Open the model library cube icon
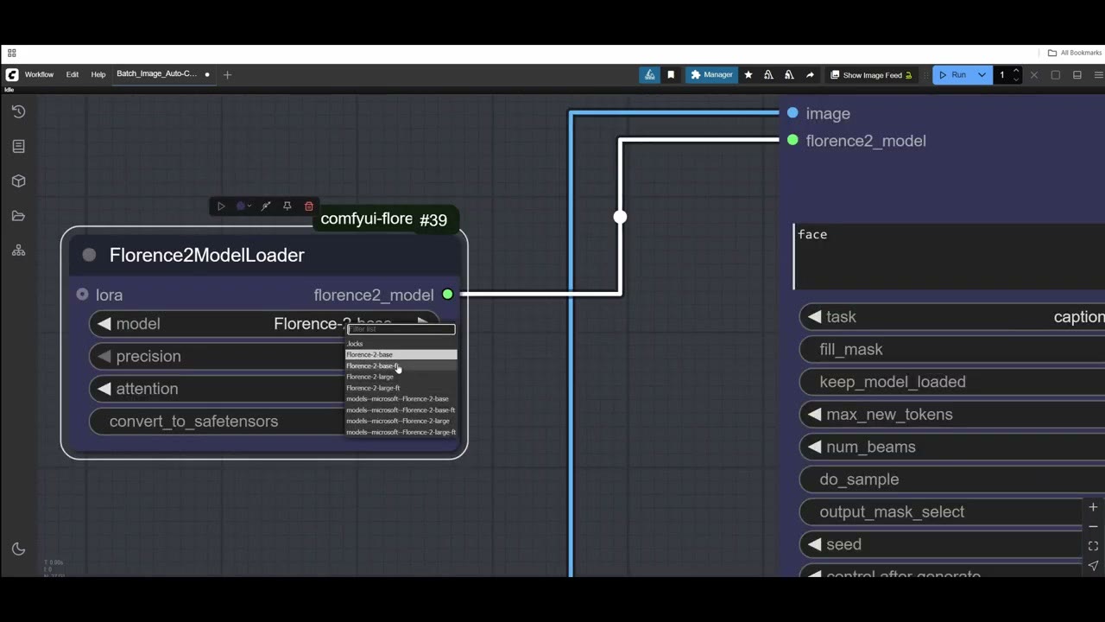This screenshot has height=622, width=1105. pyautogui.click(x=18, y=181)
